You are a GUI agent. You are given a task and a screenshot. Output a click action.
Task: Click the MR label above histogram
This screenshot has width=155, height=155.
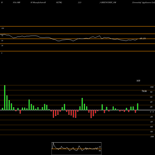pos(138,81)
